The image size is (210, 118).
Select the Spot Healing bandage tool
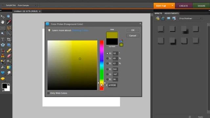[x=9, y=50]
